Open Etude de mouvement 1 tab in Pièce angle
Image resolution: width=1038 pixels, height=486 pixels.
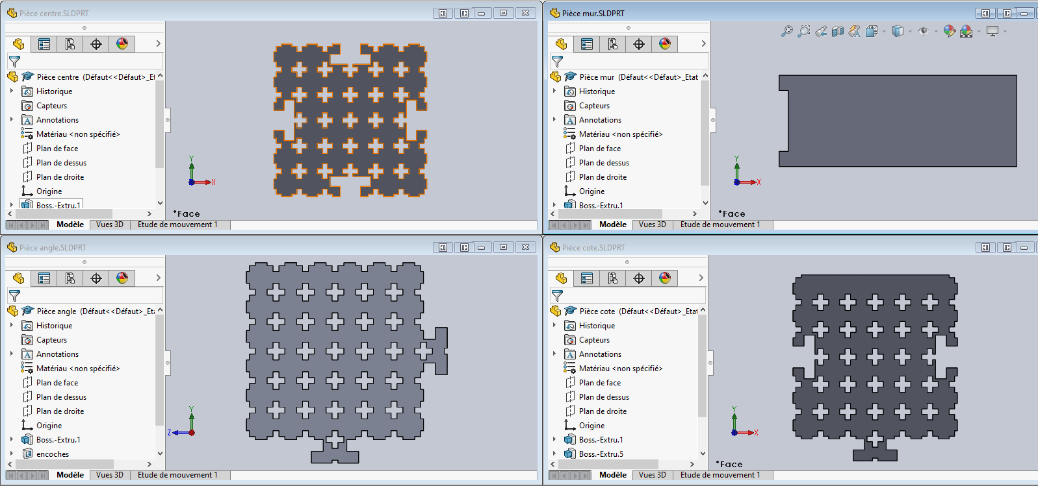pos(177,475)
